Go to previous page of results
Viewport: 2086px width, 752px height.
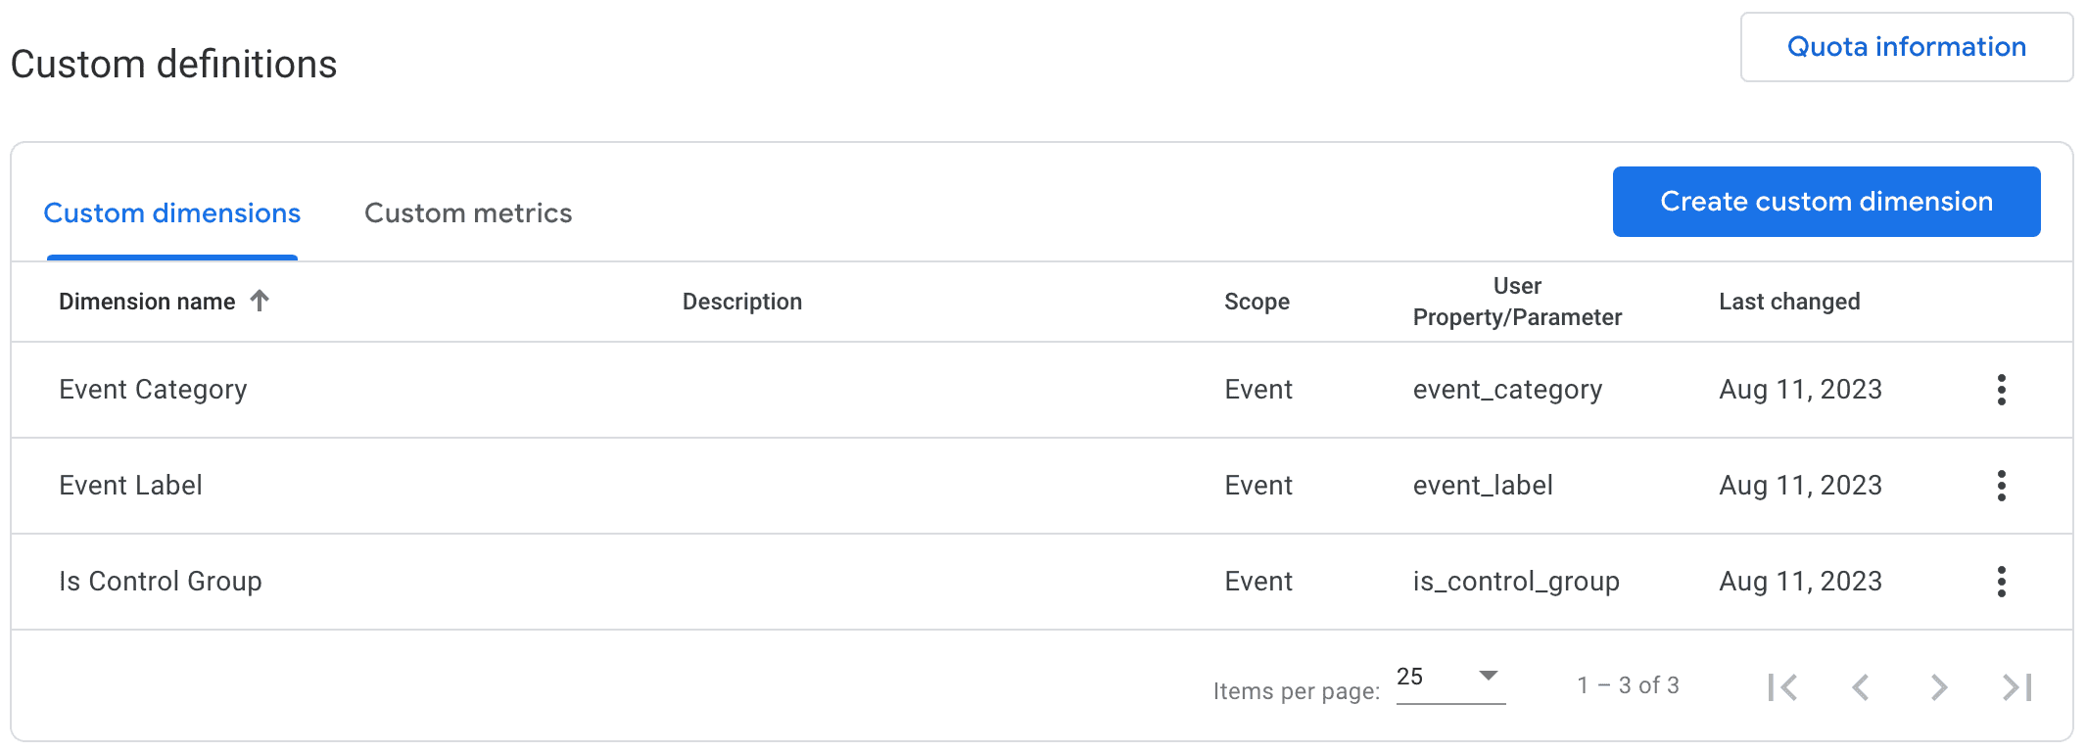point(1861,687)
